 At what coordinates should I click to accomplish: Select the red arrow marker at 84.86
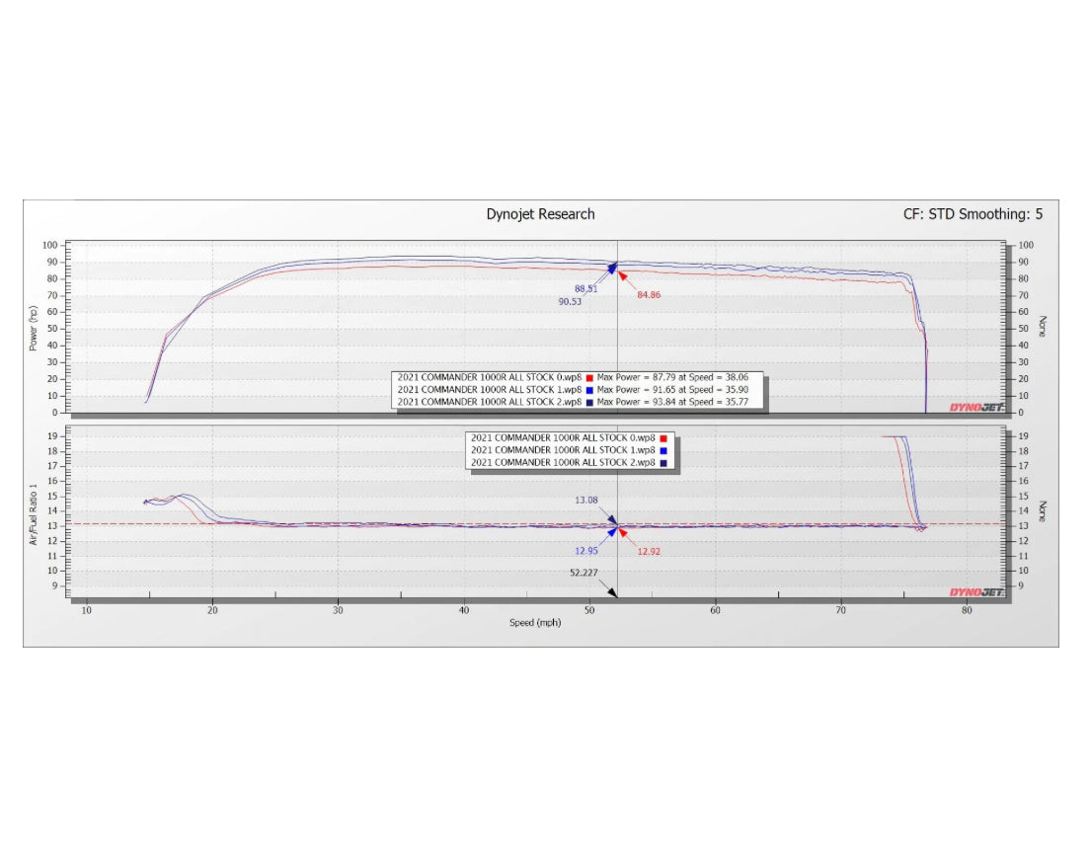click(625, 272)
